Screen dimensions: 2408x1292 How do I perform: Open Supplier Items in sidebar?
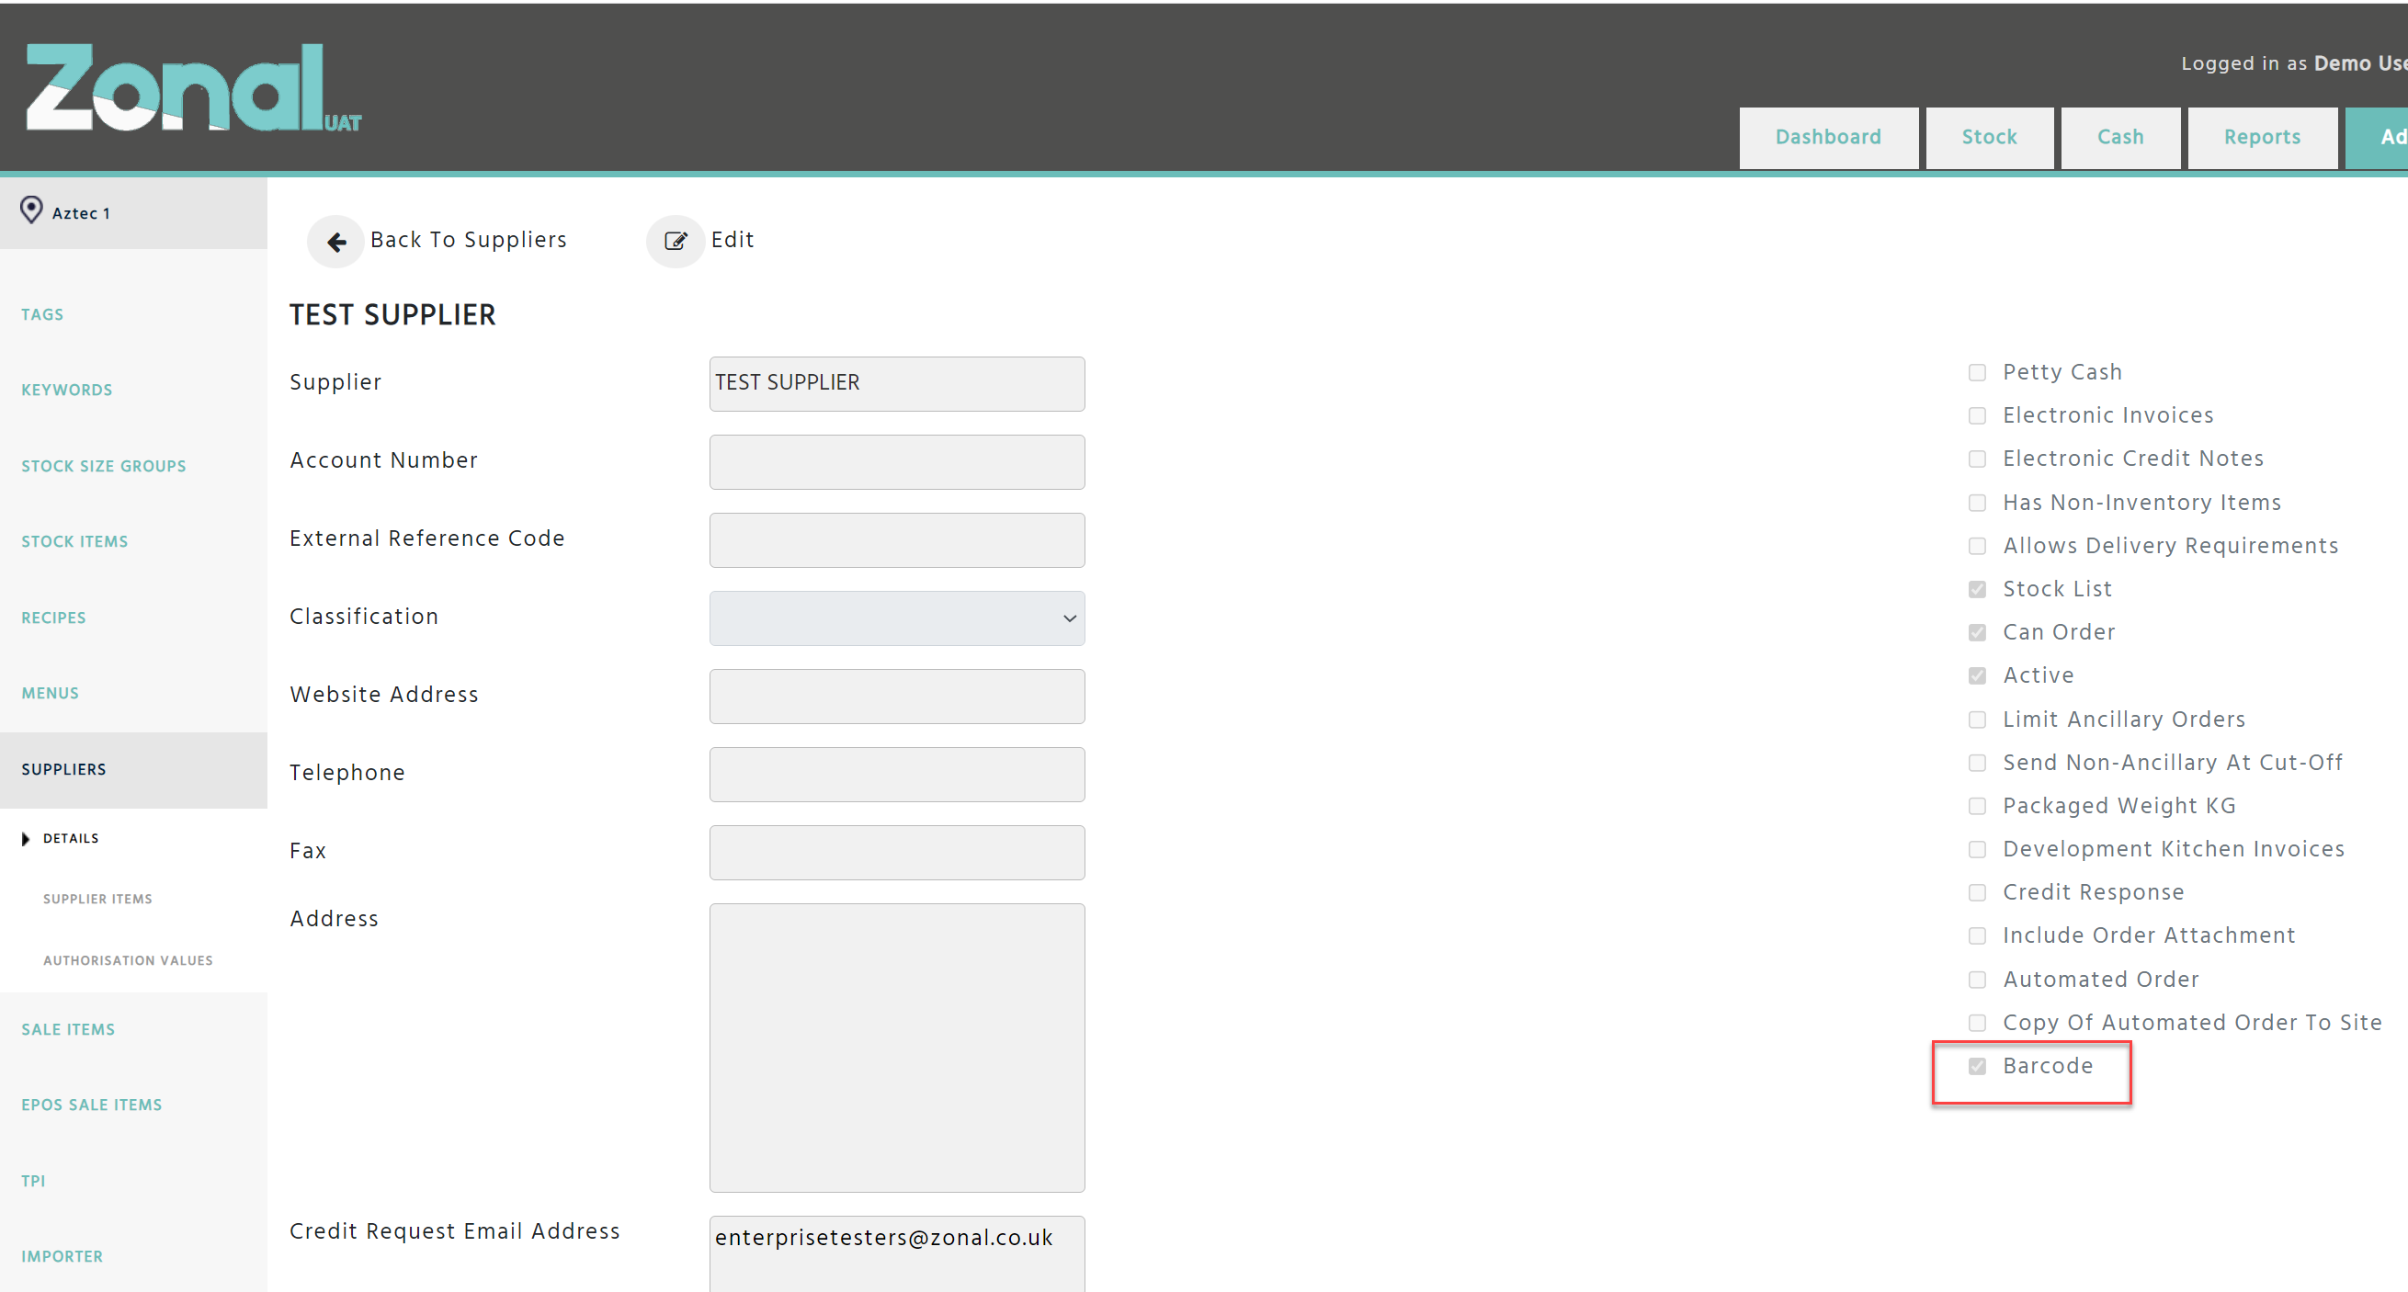point(97,899)
